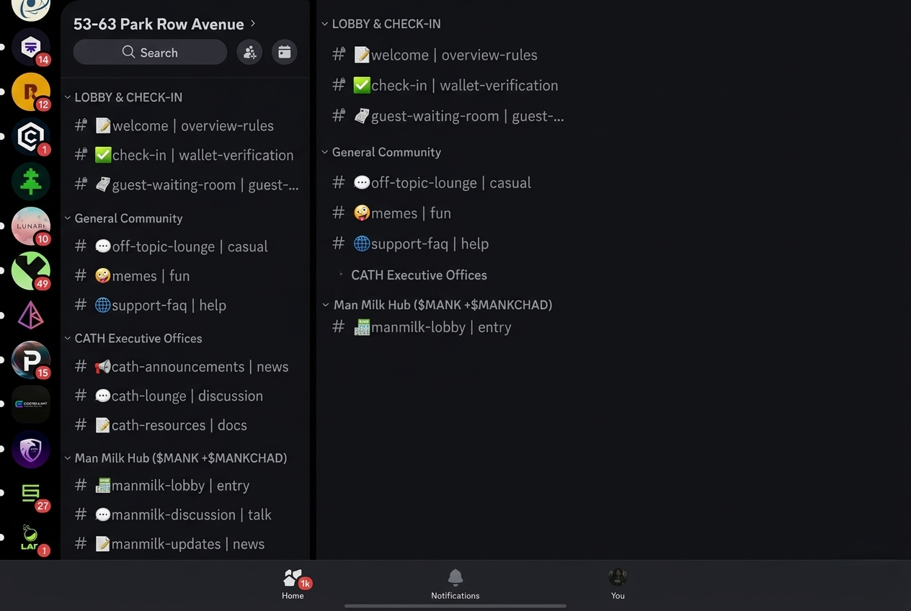Open 53-63 Park Row Avenue server menu
This screenshot has width=911, height=611.
tap(159, 24)
